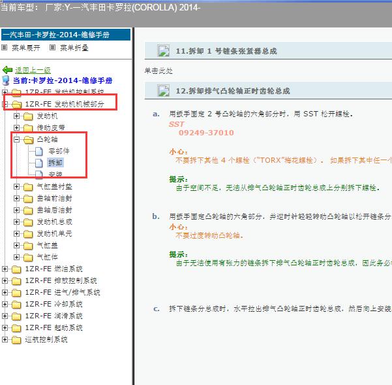This screenshot has width=392, height=385.
Task: Click image icon in step 12 header
Action: pyautogui.click(x=164, y=91)
